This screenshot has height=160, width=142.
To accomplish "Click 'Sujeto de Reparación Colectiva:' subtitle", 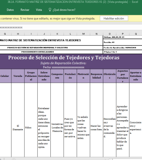I will click(63, 63).
